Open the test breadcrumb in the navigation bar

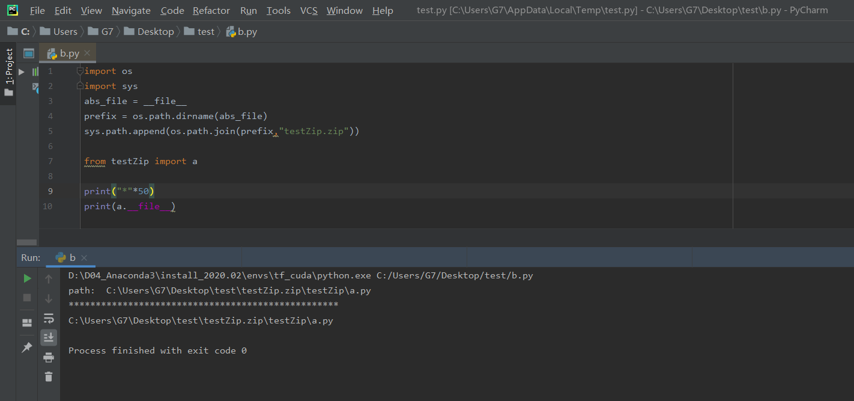205,31
